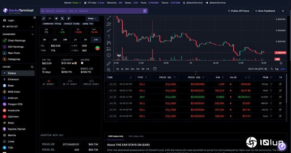The image size is (291, 153).
Task: Open the VALUE column filter funnel
Action: click(x=249, y=77)
